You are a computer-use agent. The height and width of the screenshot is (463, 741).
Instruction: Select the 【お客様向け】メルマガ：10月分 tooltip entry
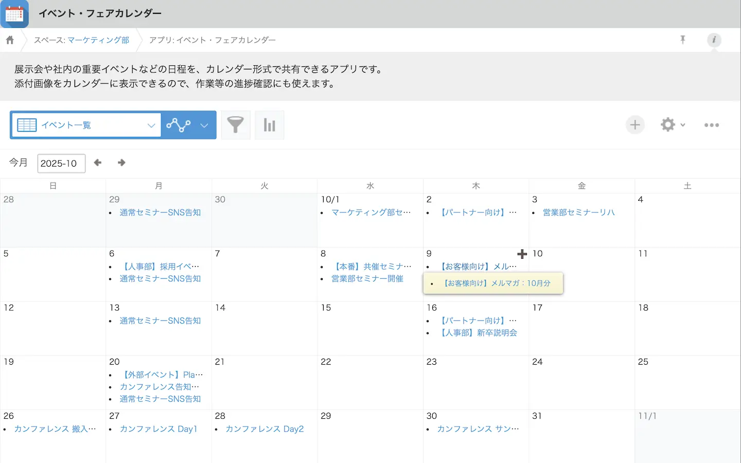497,283
